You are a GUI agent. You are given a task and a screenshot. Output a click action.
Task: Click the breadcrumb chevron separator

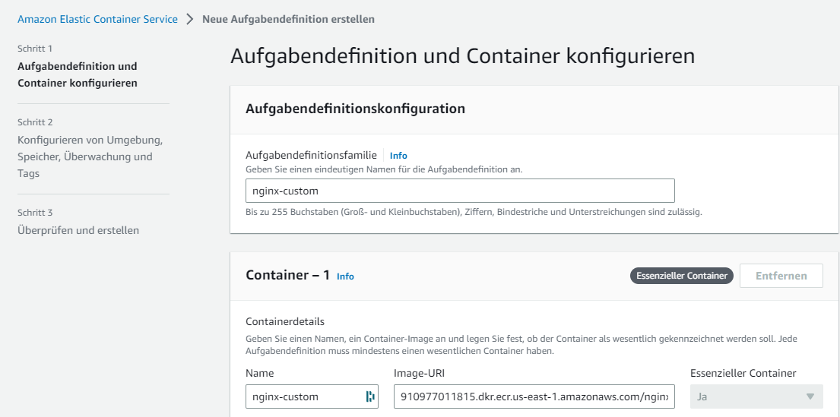(190, 19)
